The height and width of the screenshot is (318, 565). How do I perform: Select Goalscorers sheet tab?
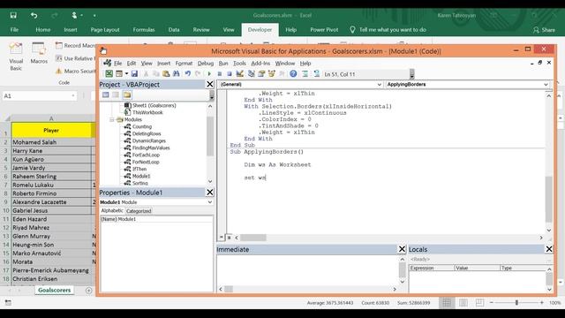click(55, 291)
